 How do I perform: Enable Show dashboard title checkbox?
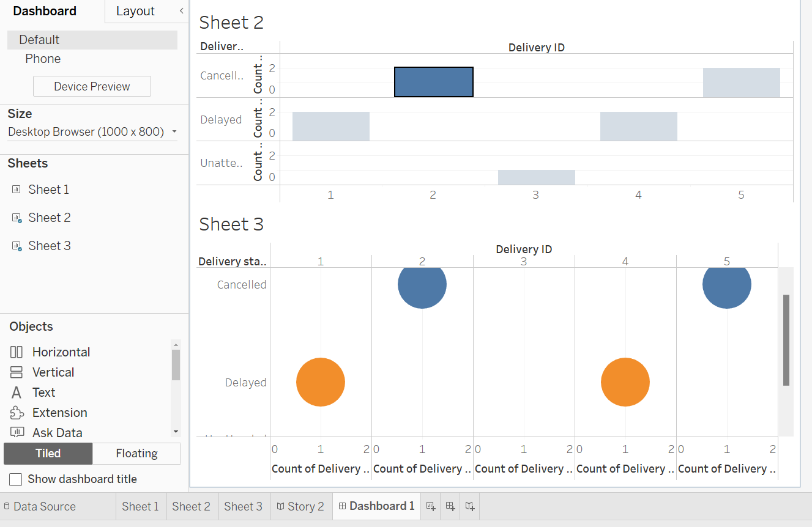click(x=16, y=479)
